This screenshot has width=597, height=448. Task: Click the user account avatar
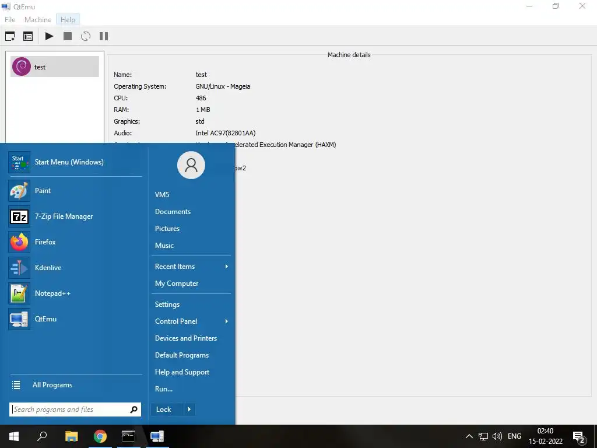(x=191, y=165)
